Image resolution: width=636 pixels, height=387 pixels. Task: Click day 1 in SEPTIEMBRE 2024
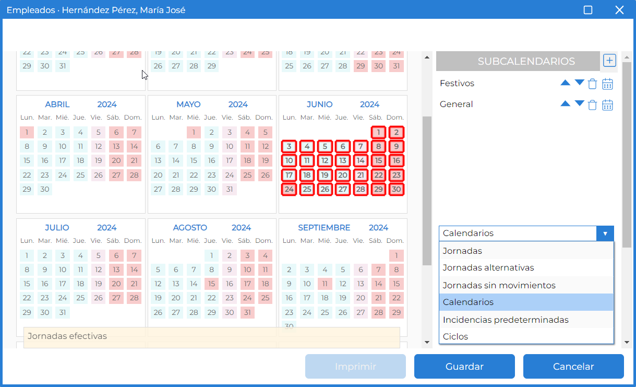(396, 255)
